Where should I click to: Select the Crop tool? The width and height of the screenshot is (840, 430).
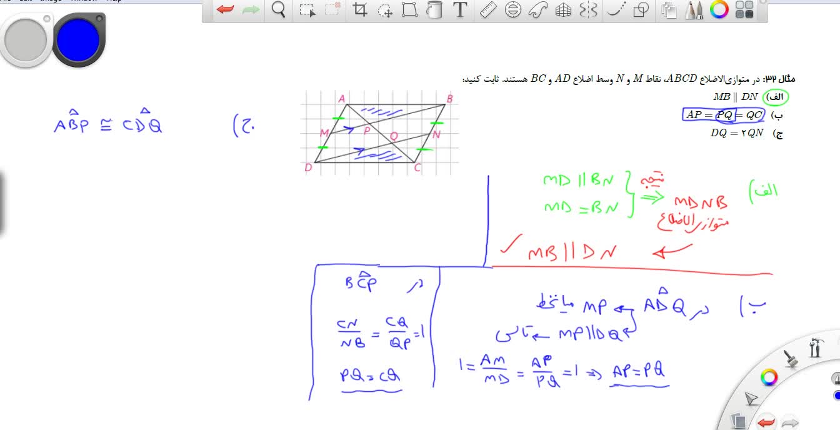360,9
